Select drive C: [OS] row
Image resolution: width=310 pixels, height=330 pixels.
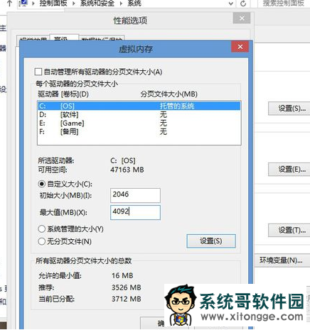139,106
